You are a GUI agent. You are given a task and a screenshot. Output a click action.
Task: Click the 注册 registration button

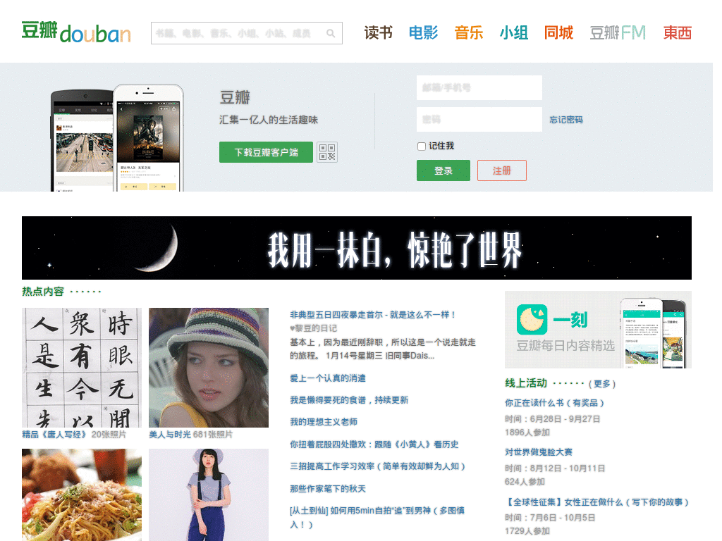point(501,170)
